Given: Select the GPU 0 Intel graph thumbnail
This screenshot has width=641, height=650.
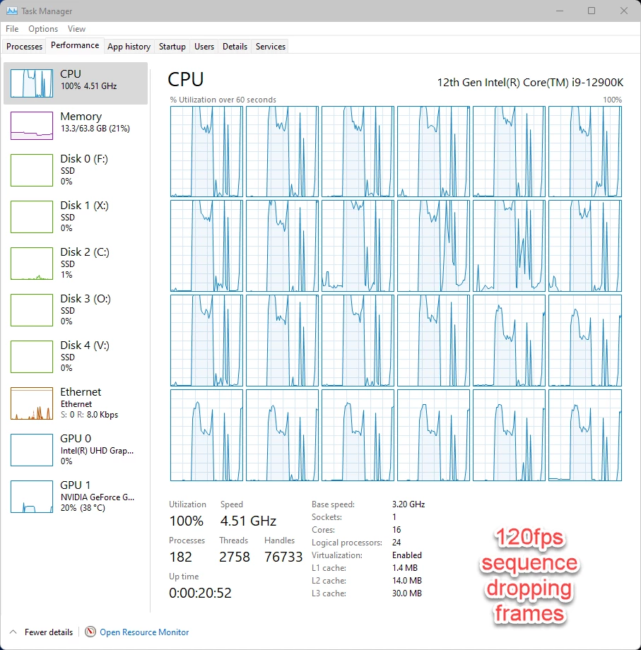Looking at the screenshot, I should (32, 450).
